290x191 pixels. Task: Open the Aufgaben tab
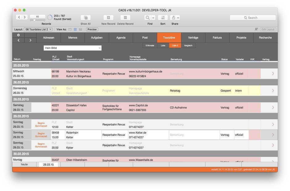[97, 38]
